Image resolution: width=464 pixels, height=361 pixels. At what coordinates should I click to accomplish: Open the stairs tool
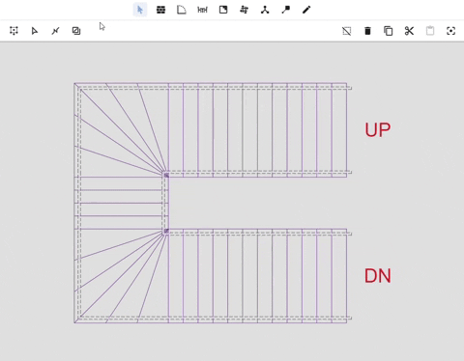244,10
